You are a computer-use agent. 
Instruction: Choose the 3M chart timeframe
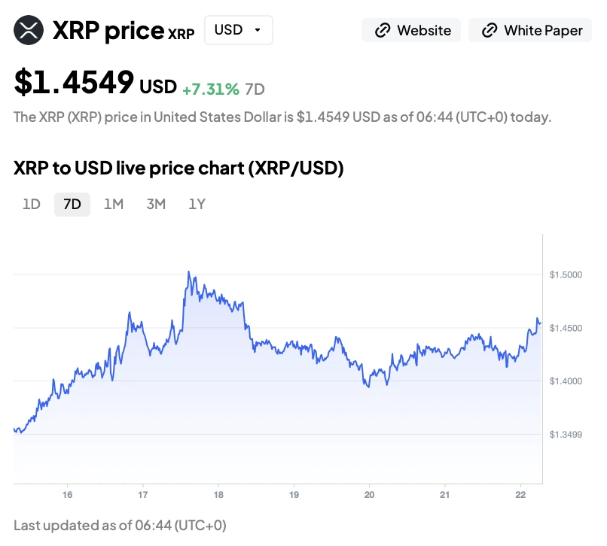tap(156, 205)
